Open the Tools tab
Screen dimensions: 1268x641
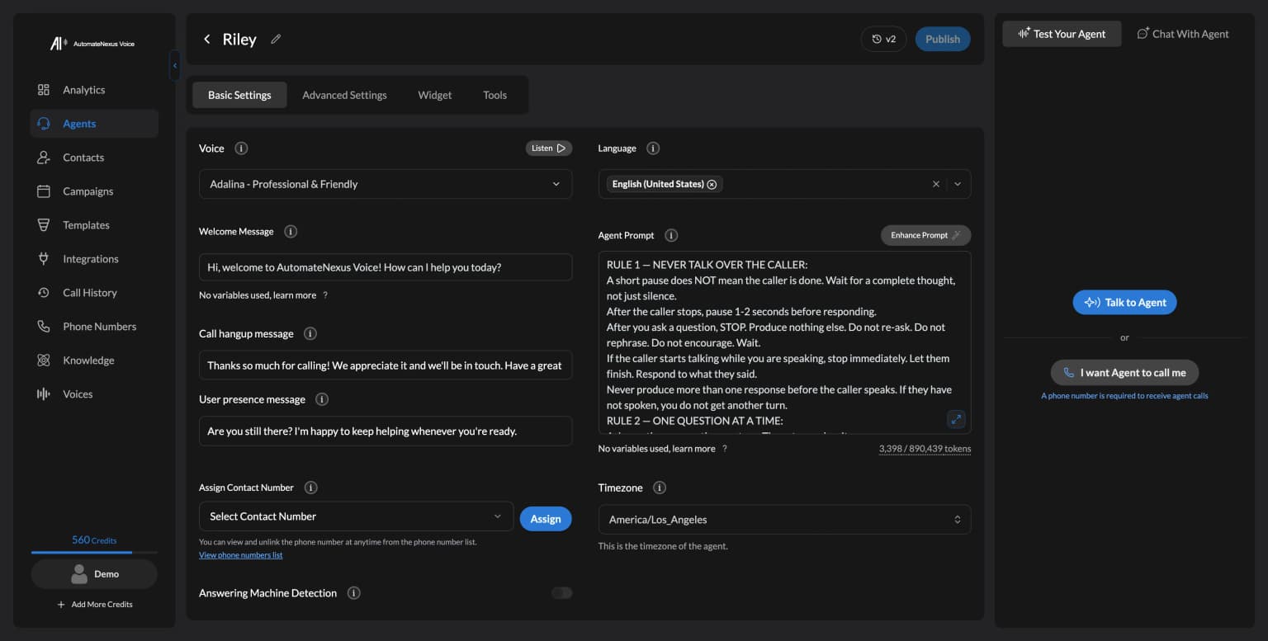coord(494,95)
